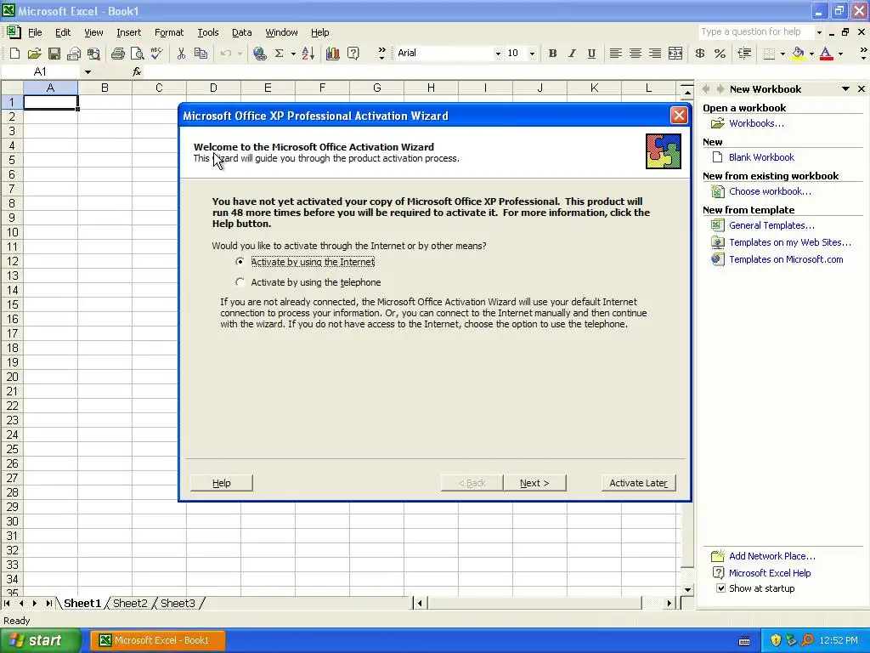Apply the yellow Fill Color bucket
Image resolution: width=870 pixels, height=653 pixels.
(x=798, y=54)
